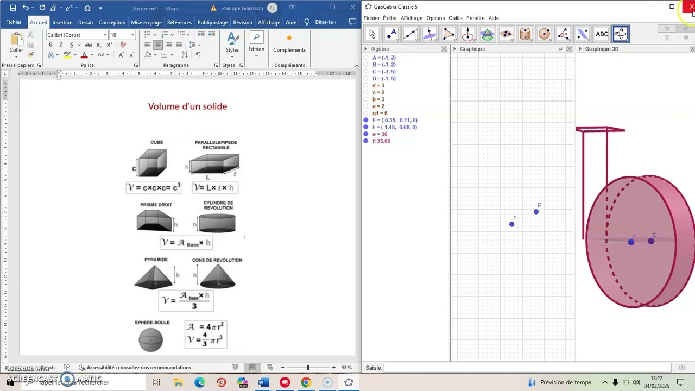The height and width of the screenshot is (391, 695).
Task: Hide object f: 35.66 in Algebra view
Action: point(366,141)
